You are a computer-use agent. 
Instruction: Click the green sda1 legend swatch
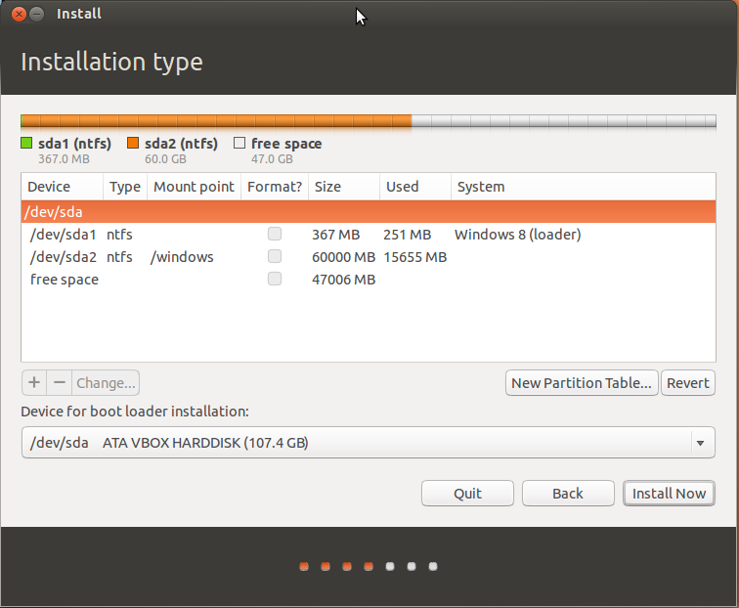click(26, 143)
